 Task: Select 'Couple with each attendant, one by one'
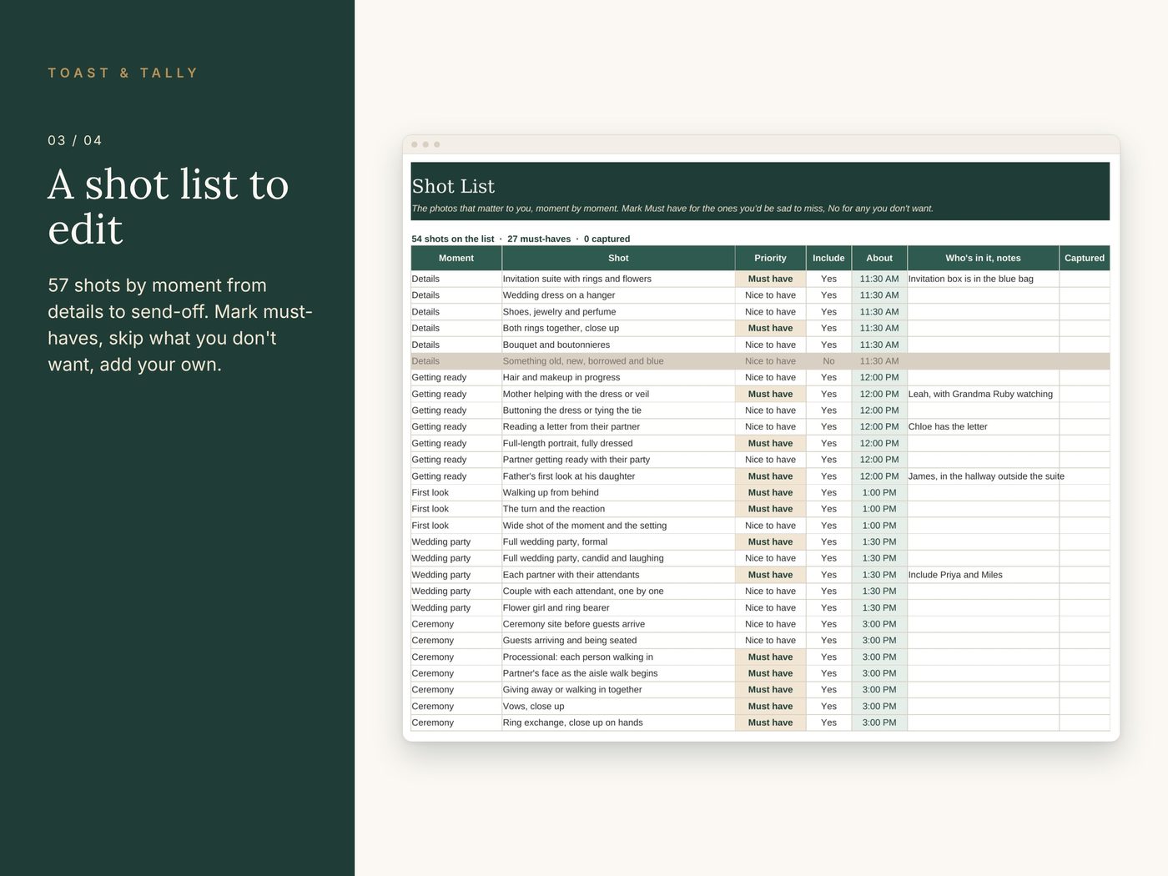(618, 591)
